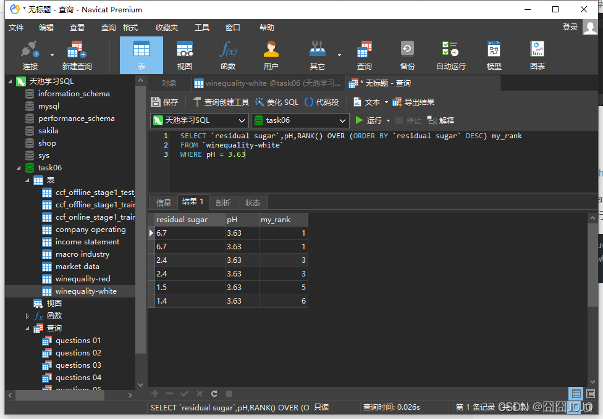This screenshot has width=603, height=419.
Task: Open the 查看 menu
Action: click(x=77, y=28)
